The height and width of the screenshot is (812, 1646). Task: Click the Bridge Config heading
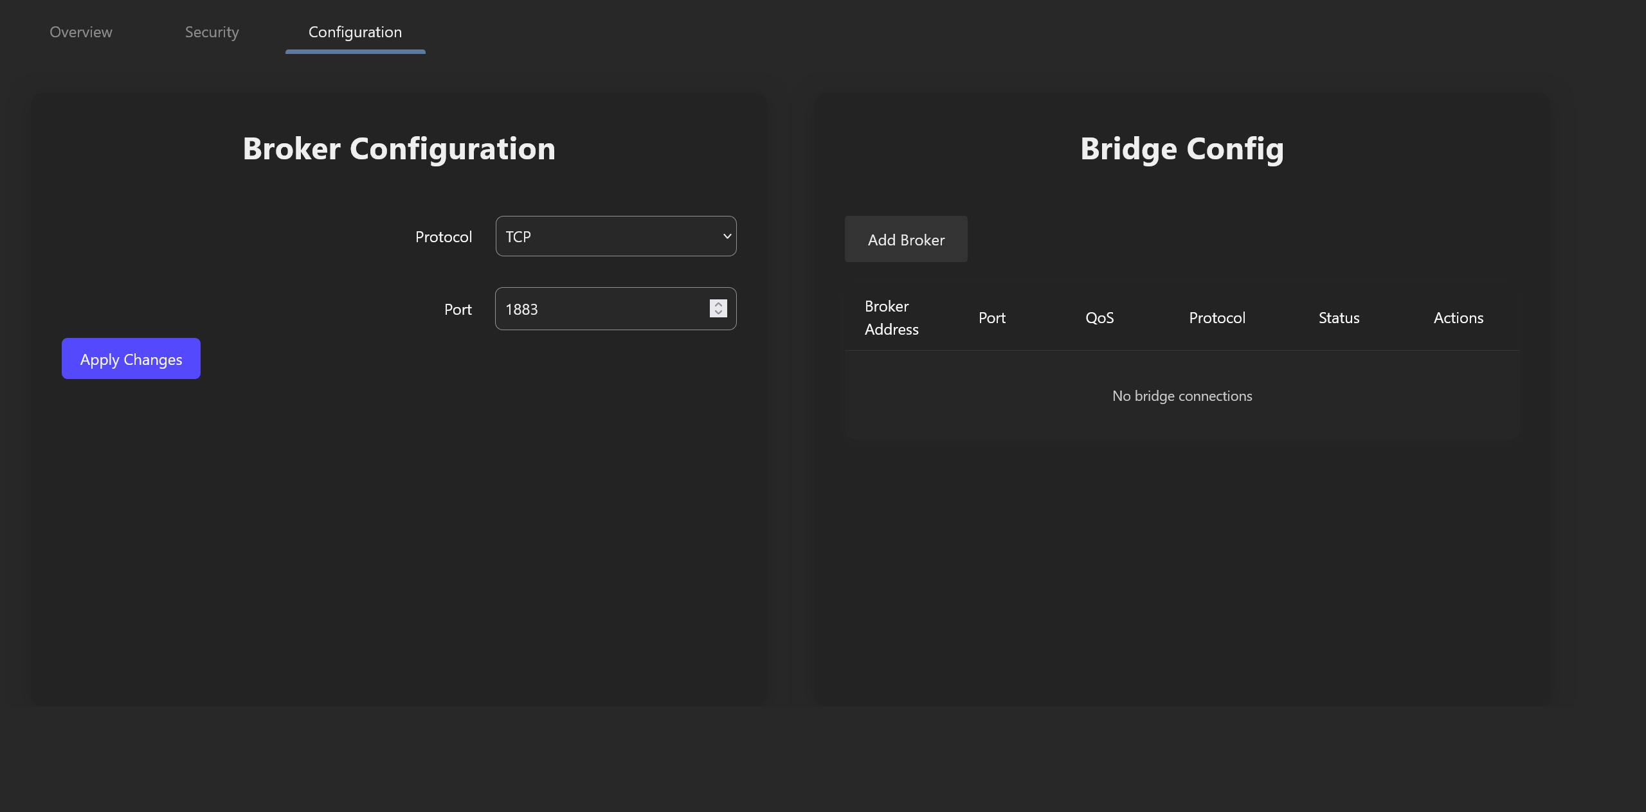(1182, 149)
